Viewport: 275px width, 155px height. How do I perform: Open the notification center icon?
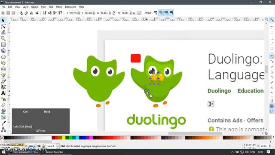pos(268,152)
